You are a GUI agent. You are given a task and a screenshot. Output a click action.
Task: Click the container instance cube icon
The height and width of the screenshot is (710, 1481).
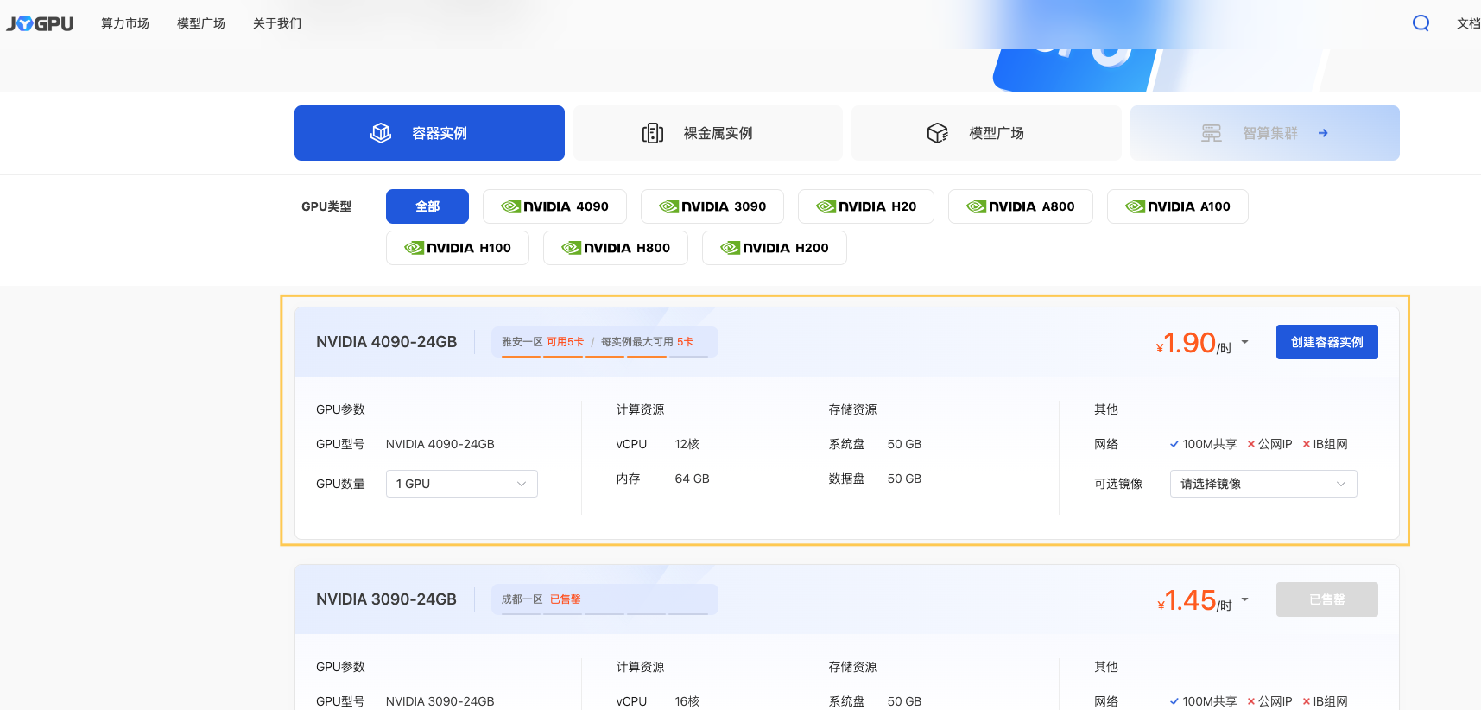(381, 133)
